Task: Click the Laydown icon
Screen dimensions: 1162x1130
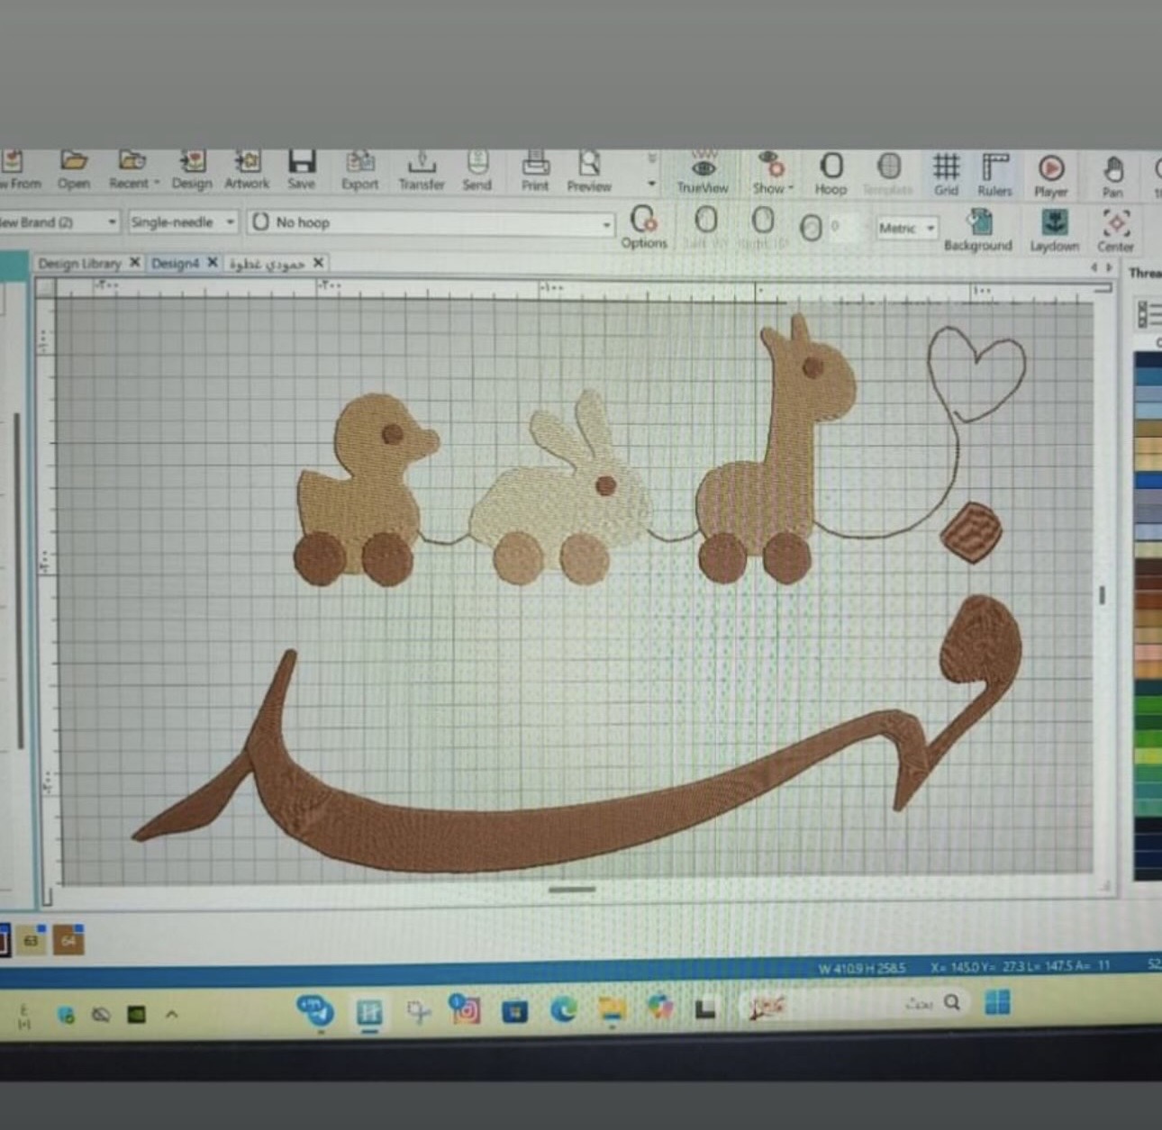Action: (x=1055, y=231)
